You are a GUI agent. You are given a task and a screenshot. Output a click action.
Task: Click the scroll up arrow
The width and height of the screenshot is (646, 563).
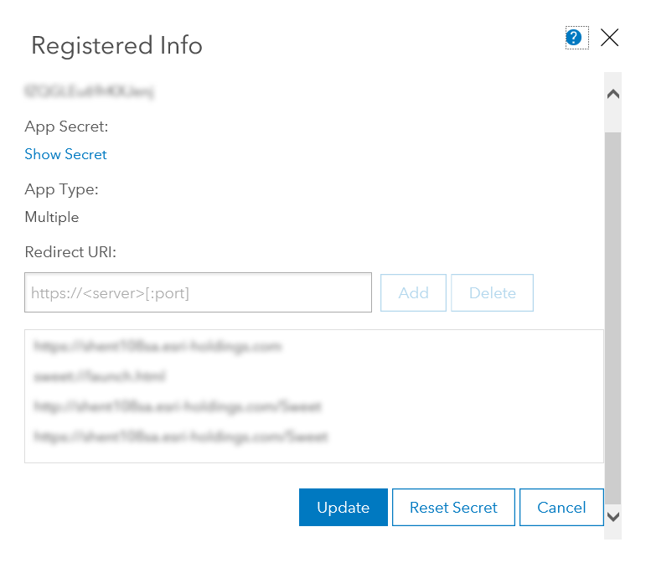point(612,95)
